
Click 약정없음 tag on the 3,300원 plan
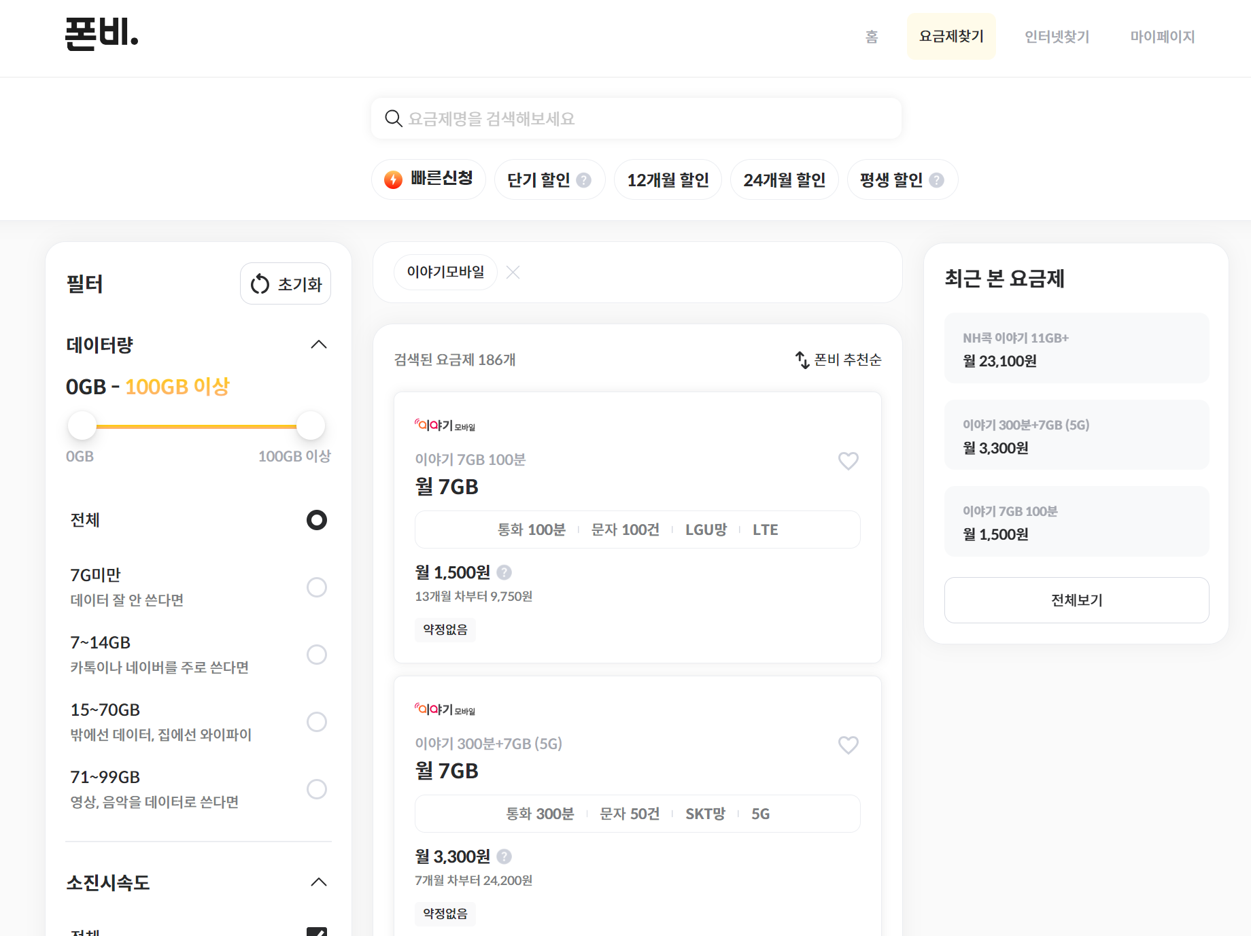click(445, 914)
